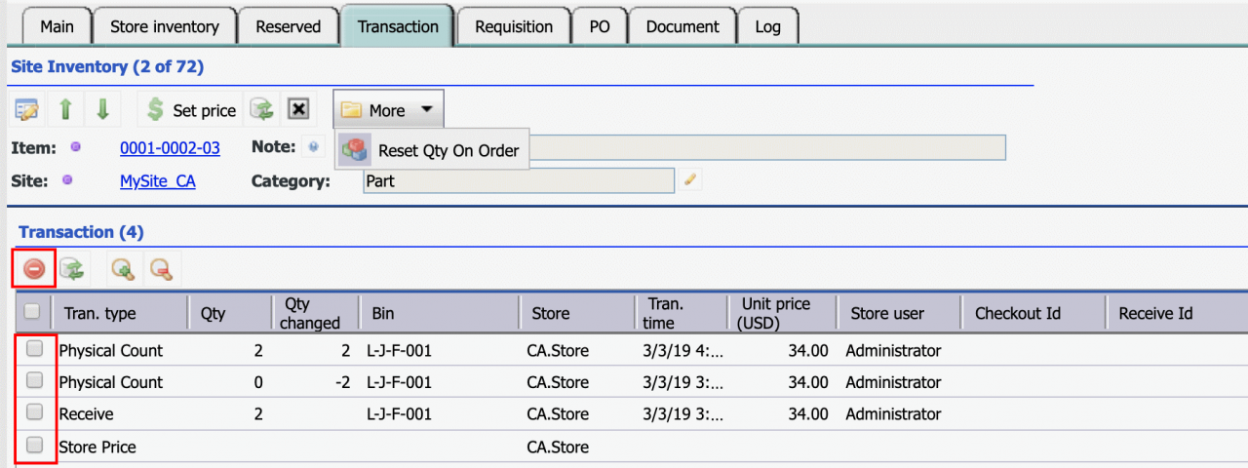Check the Store Price row checkbox
The width and height of the screenshot is (1248, 468).
coord(34,445)
